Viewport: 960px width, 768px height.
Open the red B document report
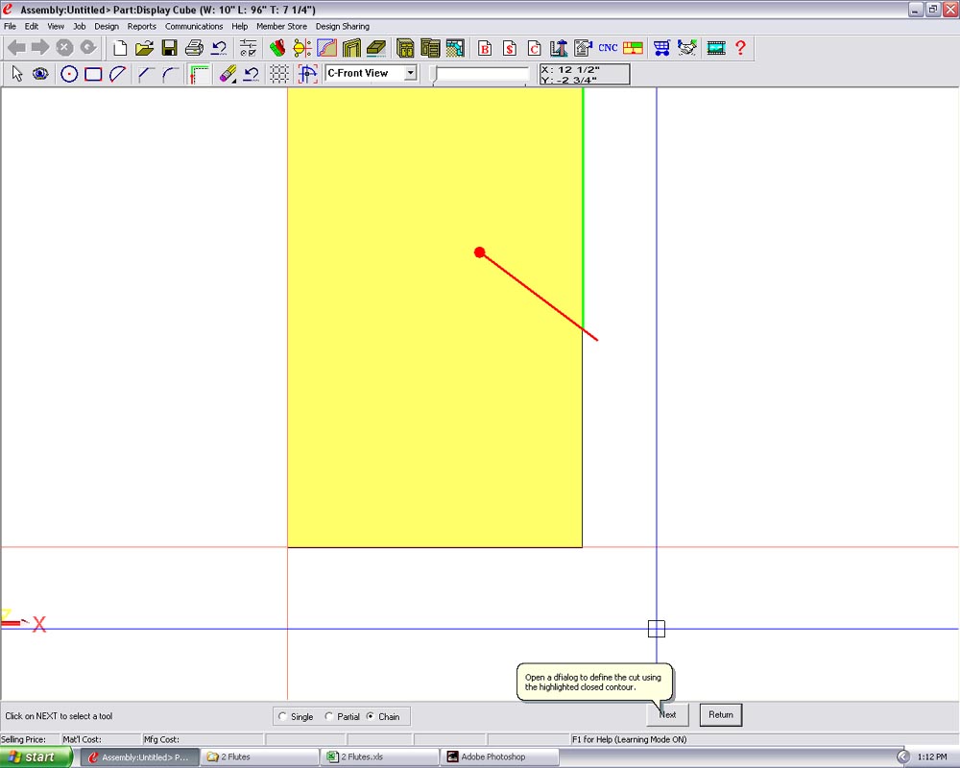click(x=485, y=48)
